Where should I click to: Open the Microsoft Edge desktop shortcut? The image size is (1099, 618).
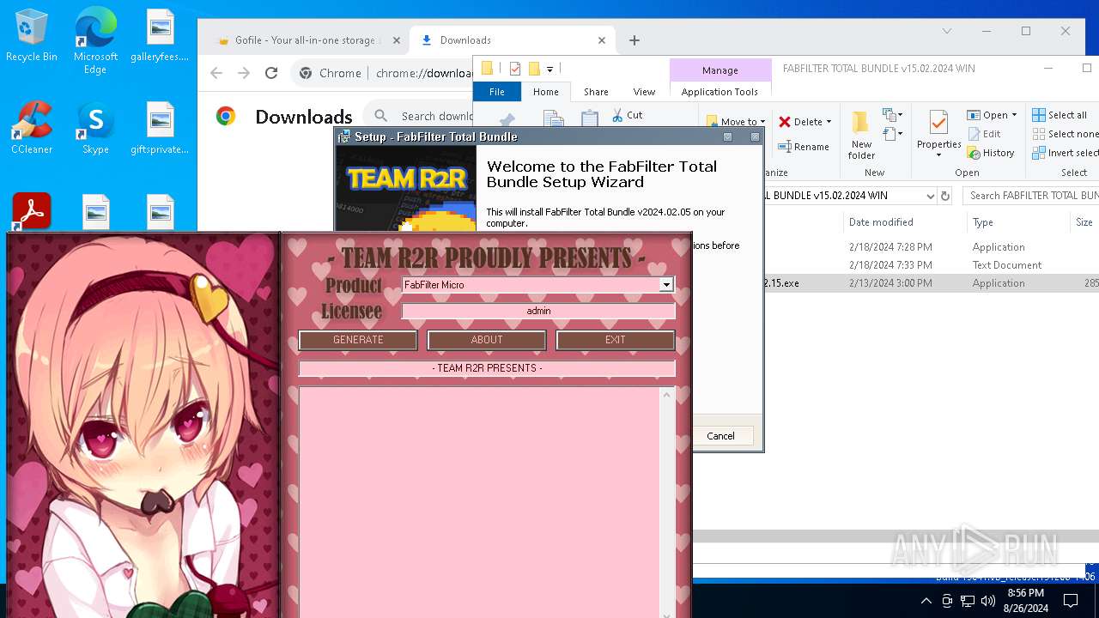[95, 40]
